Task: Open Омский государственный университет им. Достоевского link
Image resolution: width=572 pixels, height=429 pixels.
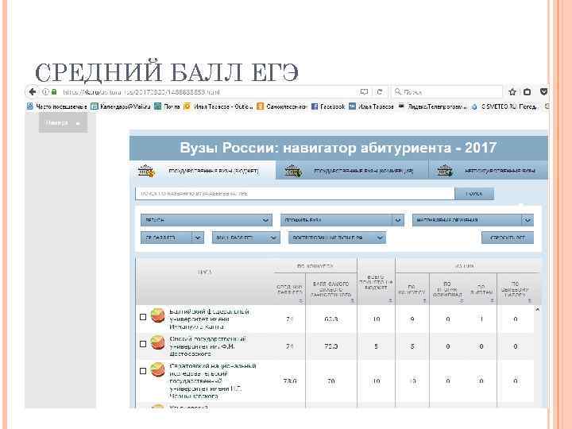Action: [x=207, y=346]
